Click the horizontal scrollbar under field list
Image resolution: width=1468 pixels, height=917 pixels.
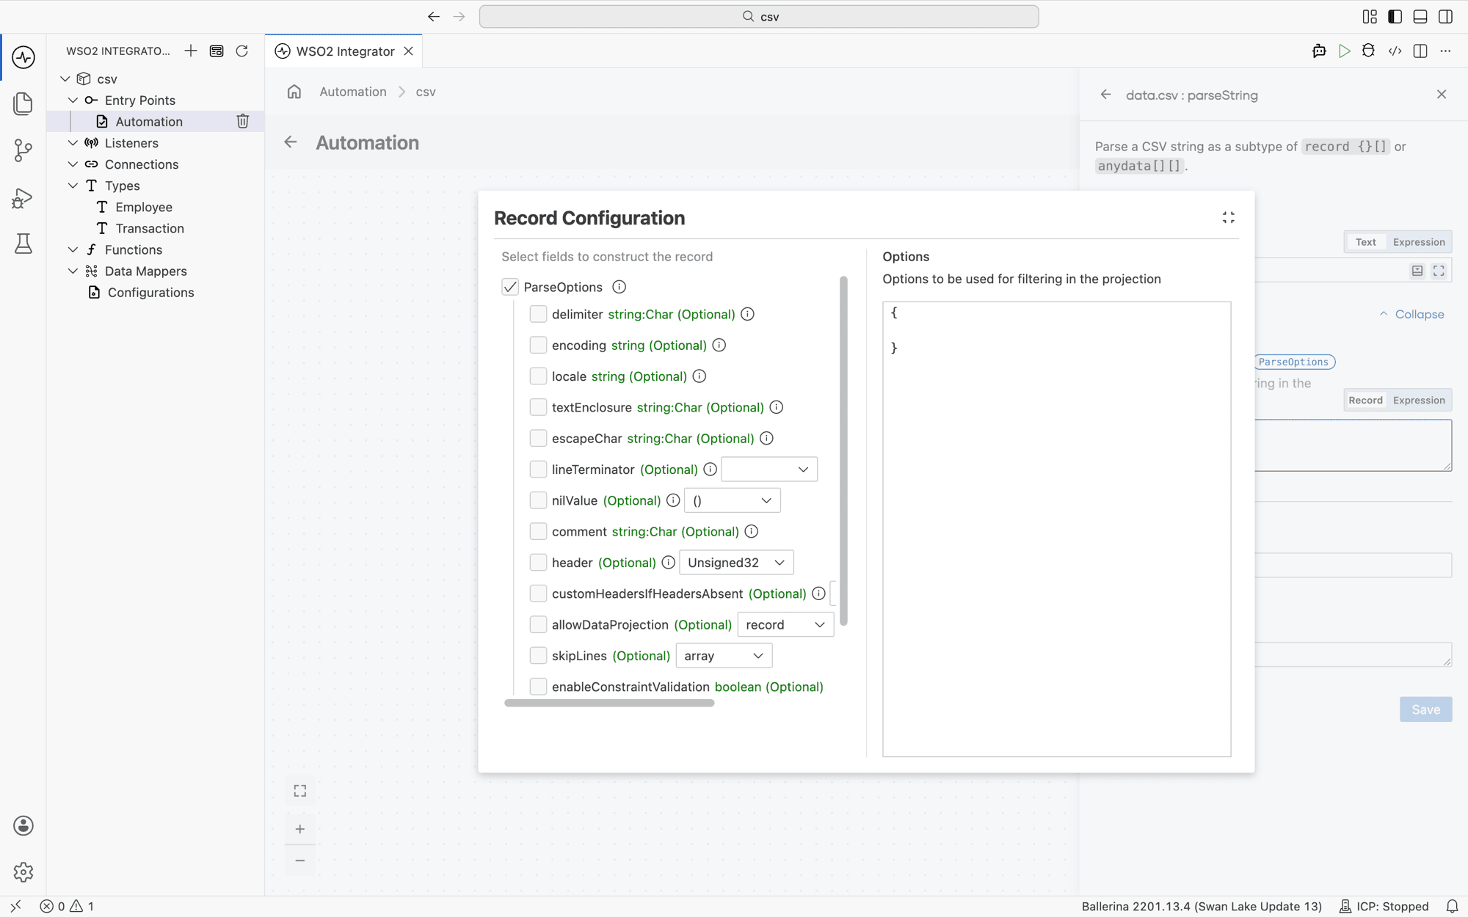(x=609, y=703)
